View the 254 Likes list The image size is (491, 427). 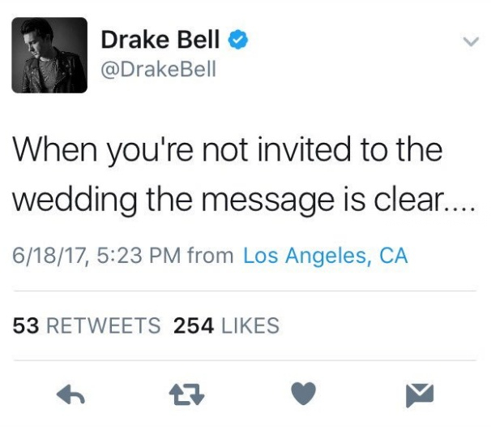tap(226, 326)
